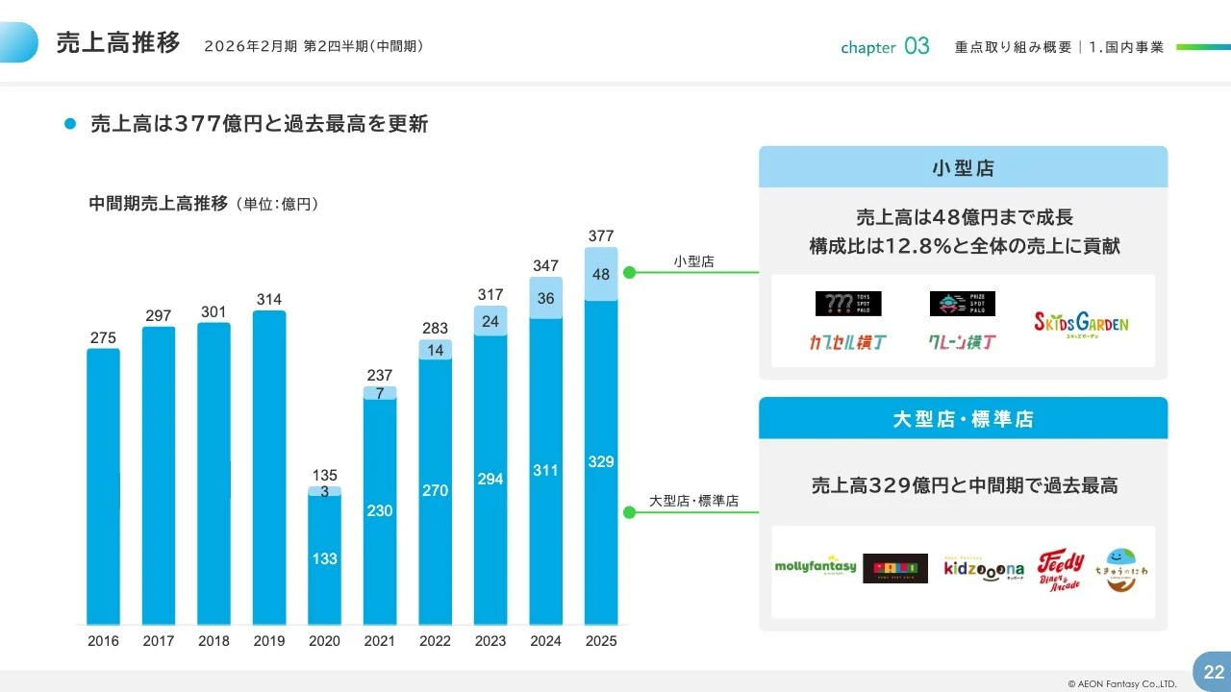Select the TOYS SPOT PALO logo
This screenshot has width=1231, height=692.
(847, 303)
